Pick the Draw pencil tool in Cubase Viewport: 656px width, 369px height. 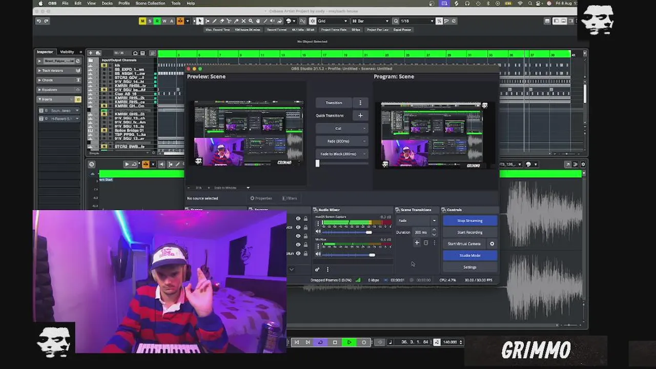214,21
